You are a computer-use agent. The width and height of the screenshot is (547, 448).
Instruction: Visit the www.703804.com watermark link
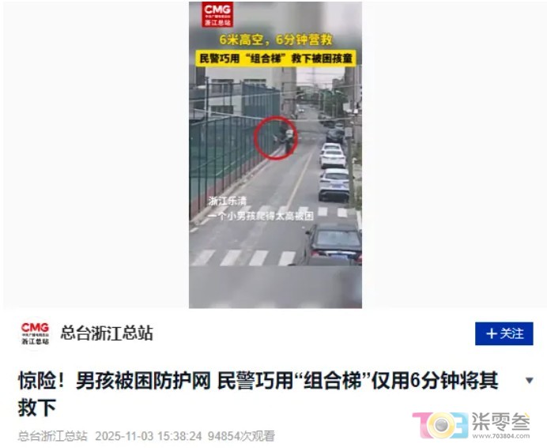(501, 435)
